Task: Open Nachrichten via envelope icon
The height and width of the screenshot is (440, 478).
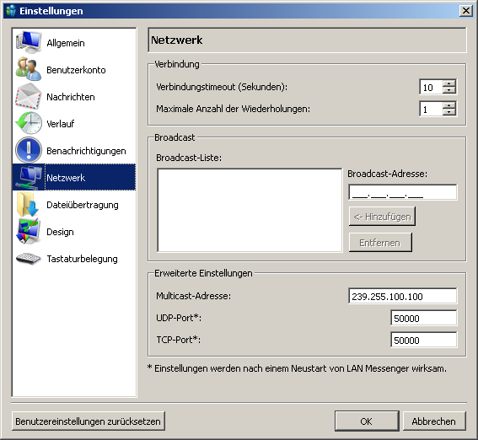Action: 29,96
